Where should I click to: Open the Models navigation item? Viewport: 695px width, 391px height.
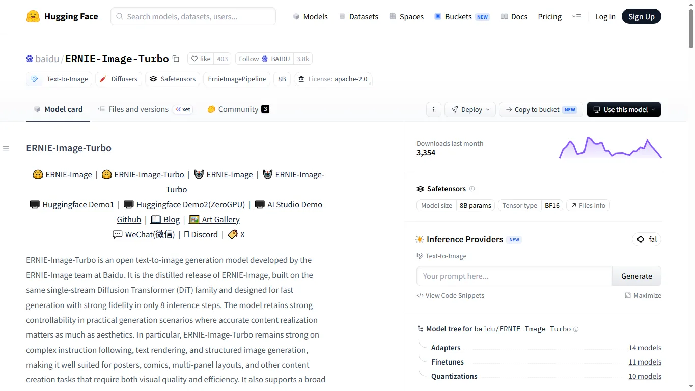coord(310,16)
